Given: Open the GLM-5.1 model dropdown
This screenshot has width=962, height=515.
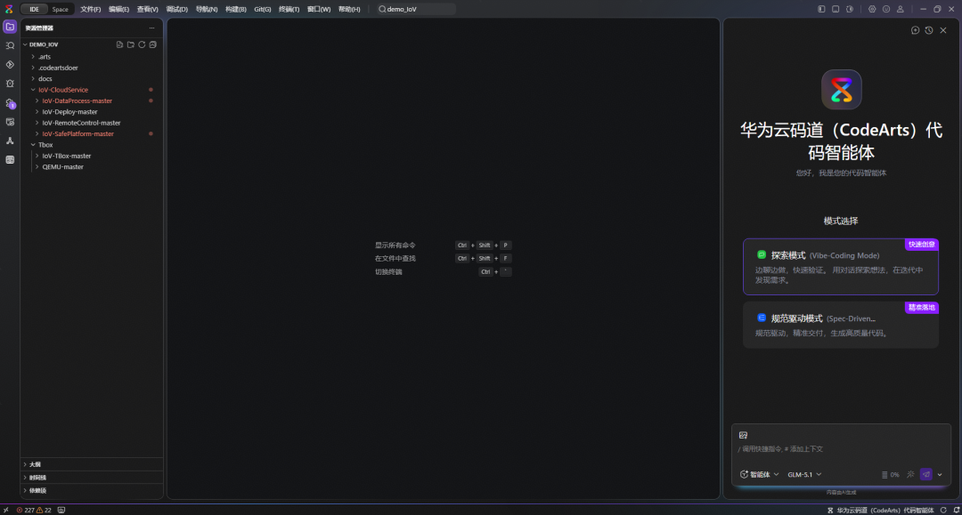Looking at the screenshot, I should (804, 475).
